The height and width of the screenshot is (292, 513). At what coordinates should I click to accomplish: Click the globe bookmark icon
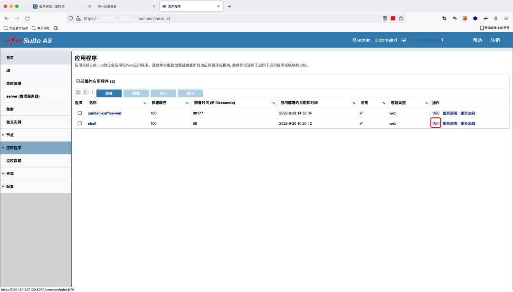[56, 28]
